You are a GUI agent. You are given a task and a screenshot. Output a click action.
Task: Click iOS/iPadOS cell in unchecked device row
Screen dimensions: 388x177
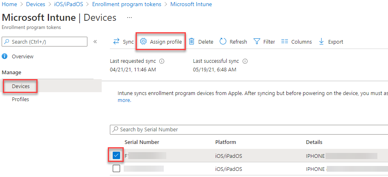(229, 169)
